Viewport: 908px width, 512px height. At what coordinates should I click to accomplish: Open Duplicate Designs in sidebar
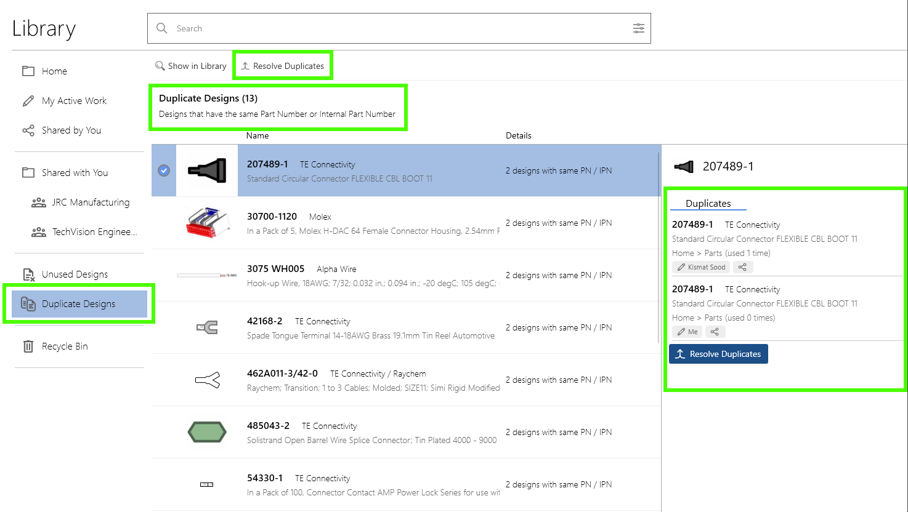79,303
